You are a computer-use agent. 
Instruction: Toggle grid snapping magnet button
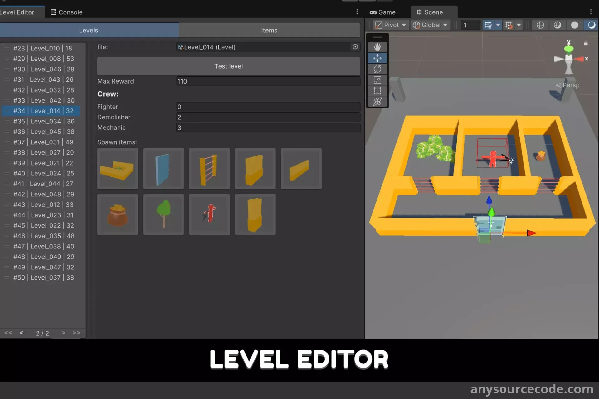(x=509, y=25)
